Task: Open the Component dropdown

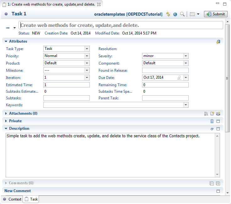Action: pyautogui.click(x=186, y=63)
